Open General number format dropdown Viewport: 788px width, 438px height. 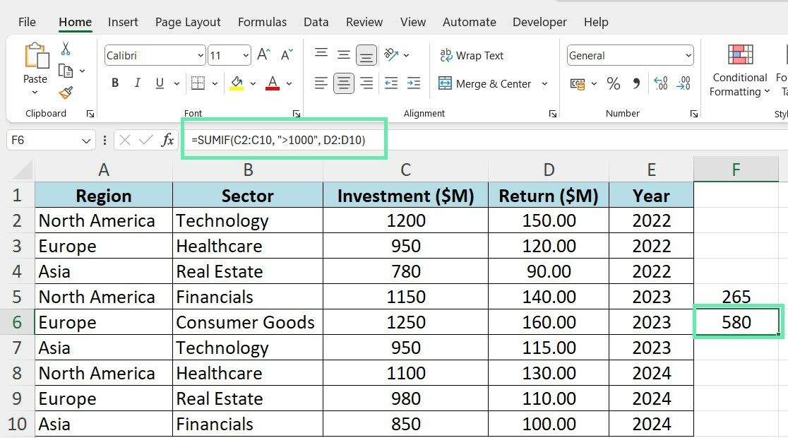coord(688,56)
